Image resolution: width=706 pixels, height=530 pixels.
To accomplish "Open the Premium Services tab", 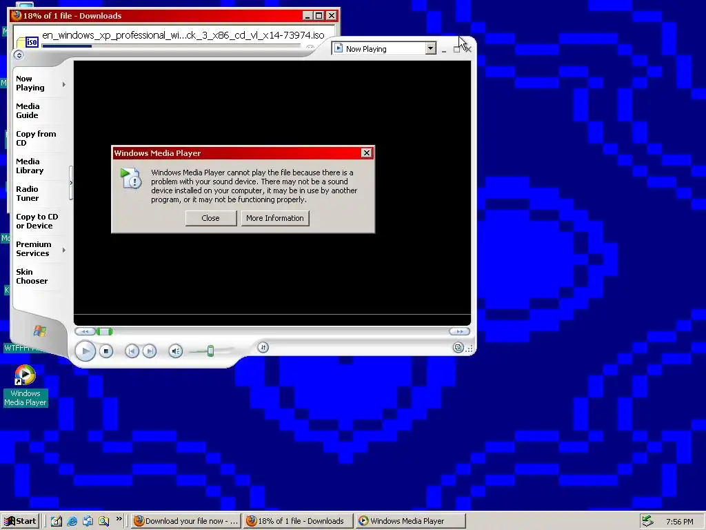I will tap(34, 248).
